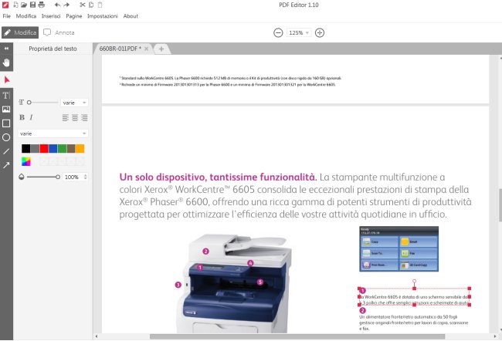Viewport: 502px width, 341px height.
Task: Open the custom color picker rainbow square
Action: [x=26, y=161]
